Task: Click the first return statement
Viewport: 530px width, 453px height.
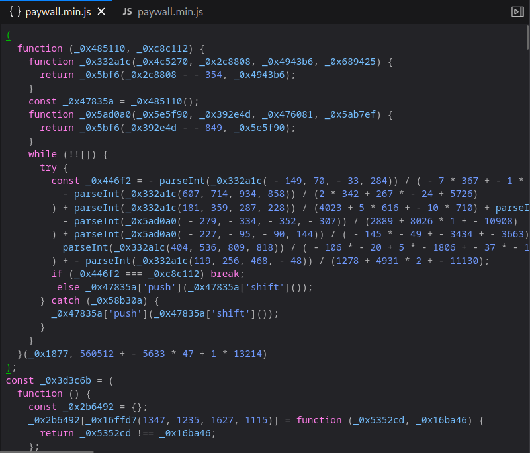Action: point(57,75)
